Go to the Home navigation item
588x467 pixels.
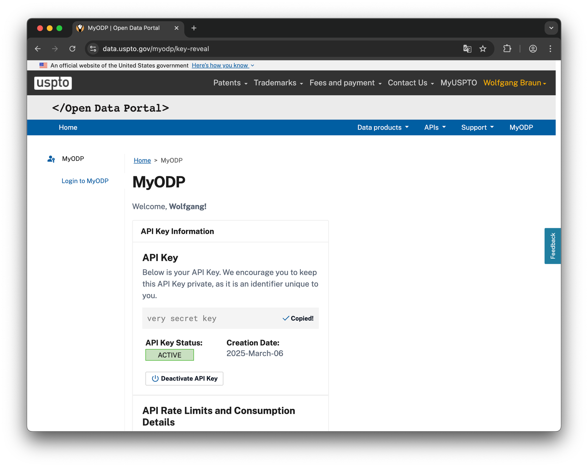pyautogui.click(x=68, y=127)
